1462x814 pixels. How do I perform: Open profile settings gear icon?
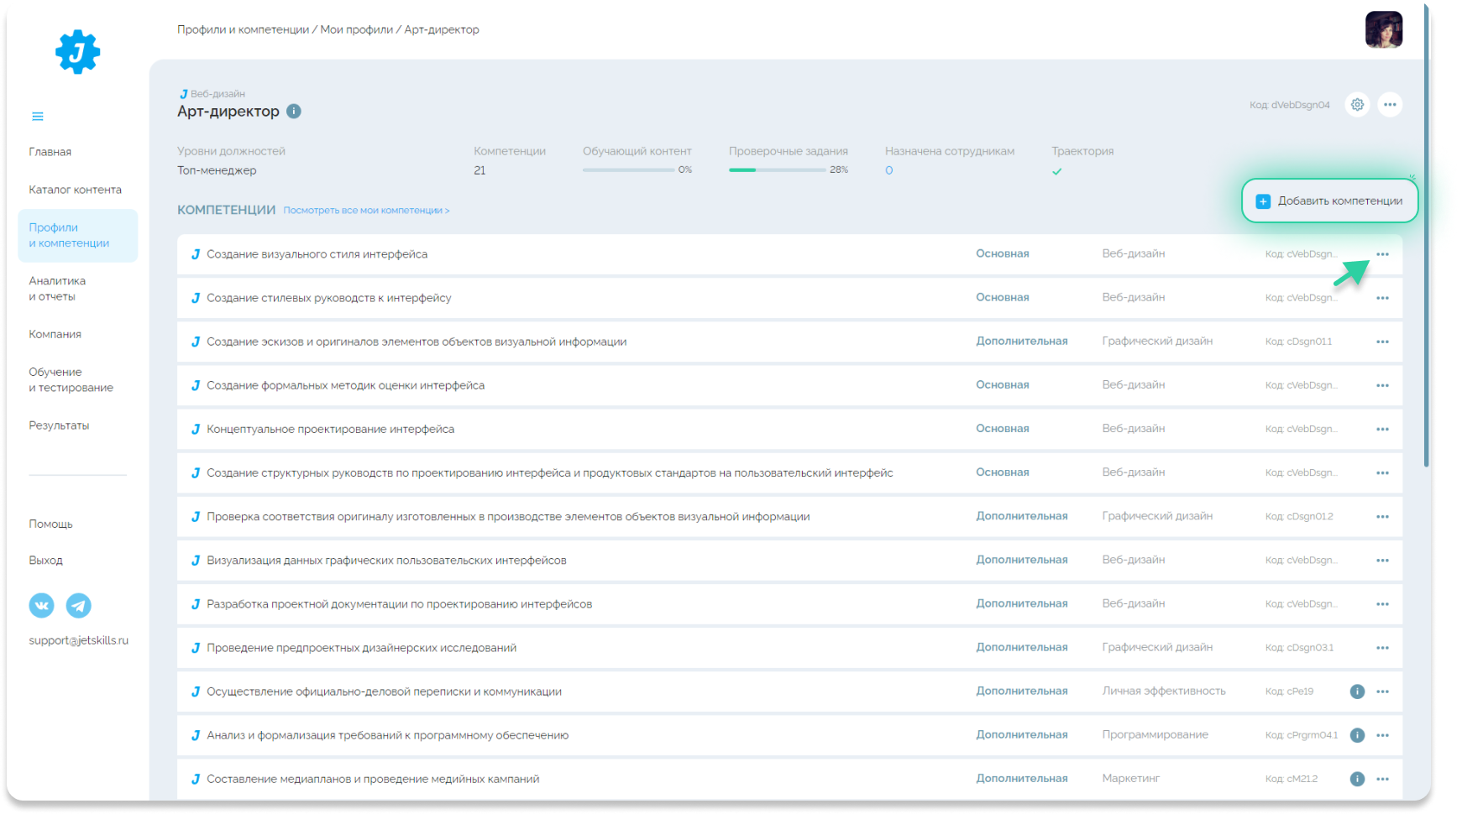[1357, 105]
